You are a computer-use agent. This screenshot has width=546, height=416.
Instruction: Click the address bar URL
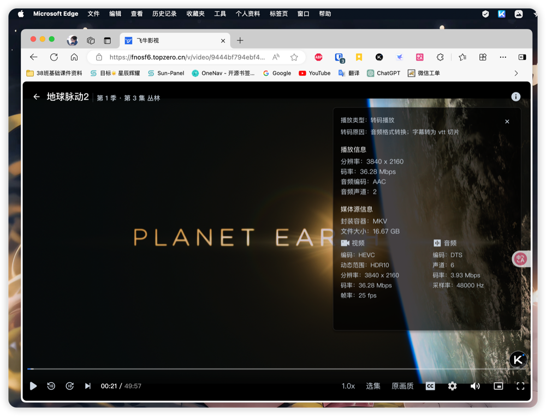[x=187, y=57]
